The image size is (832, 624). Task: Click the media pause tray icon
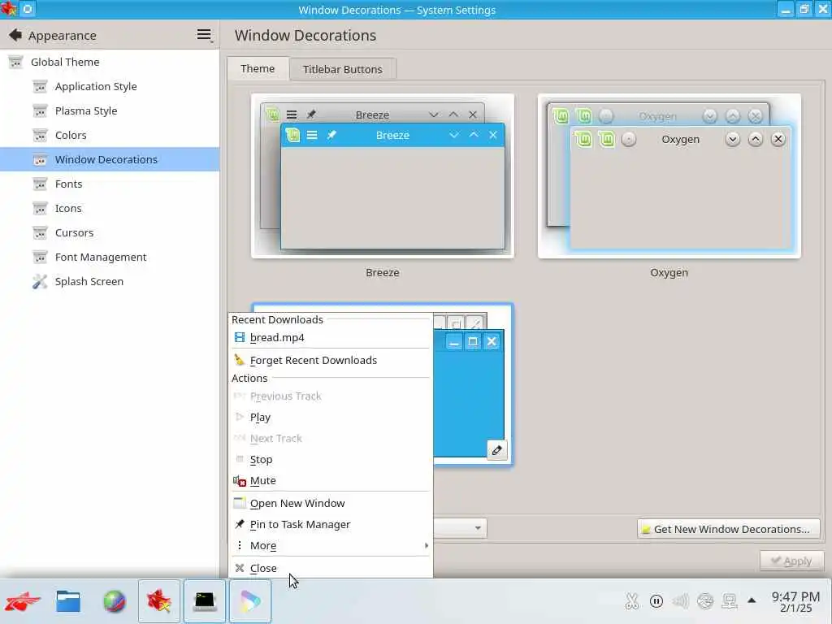656,601
